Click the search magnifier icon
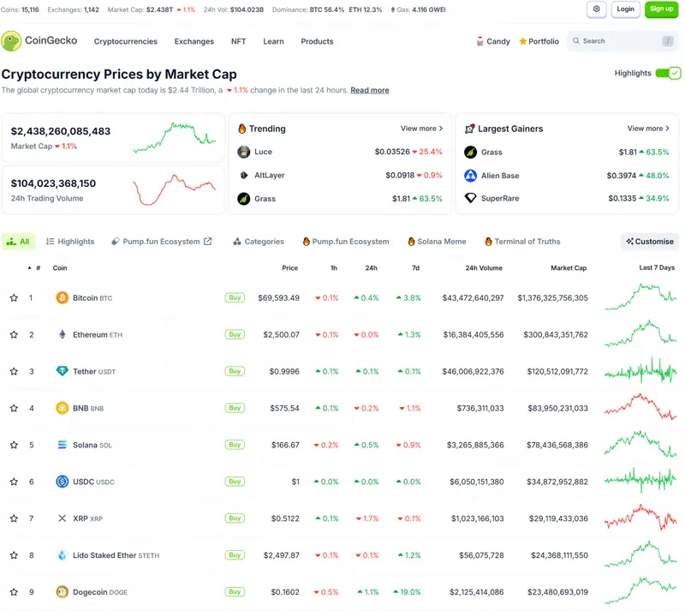Viewport: 685px width, 611px height. (x=576, y=40)
